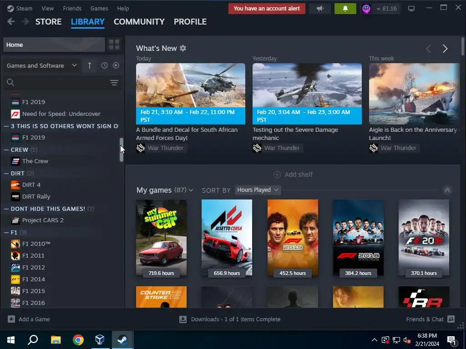Click the library search magnifier icon
This screenshot has height=349, width=466.
10,82
